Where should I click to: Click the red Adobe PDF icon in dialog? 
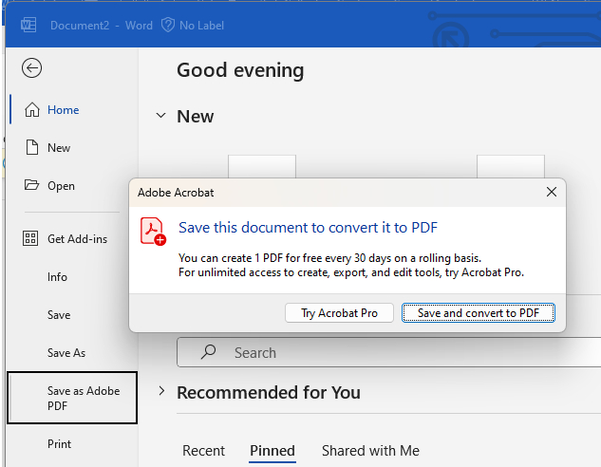coord(153,232)
